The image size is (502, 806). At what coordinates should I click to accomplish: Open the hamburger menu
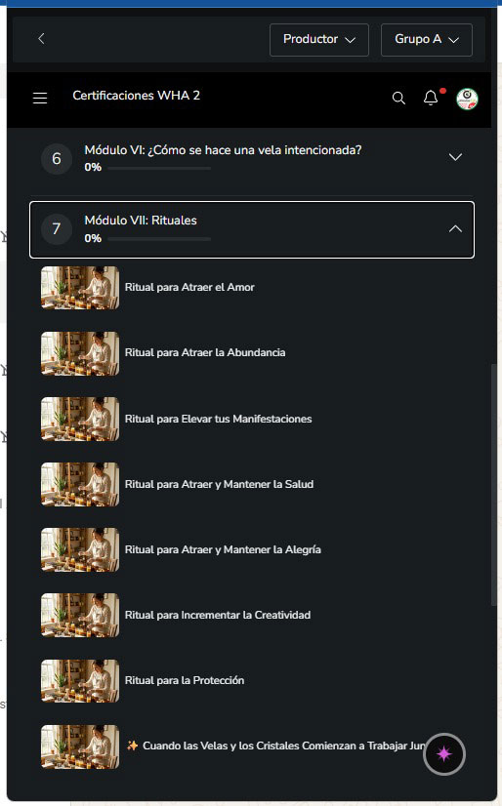[40, 98]
